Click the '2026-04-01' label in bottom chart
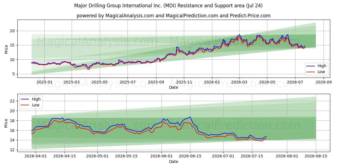Screen dimensions: 337x168 click(35, 156)
